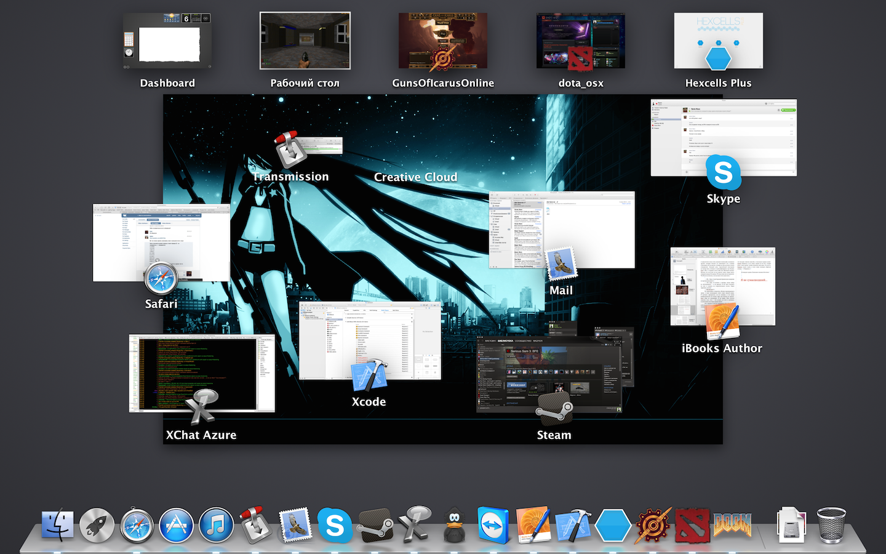The height and width of the screenshot is (554, 886).
Task: Open the App Store dock icon
Action: coord(177,526)
